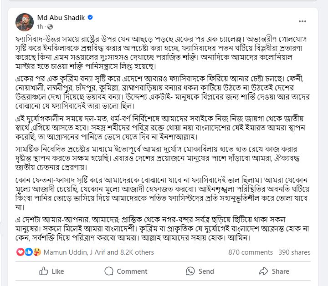Share this post
This screenshot has width=328, height=286.
pos(274,271)
